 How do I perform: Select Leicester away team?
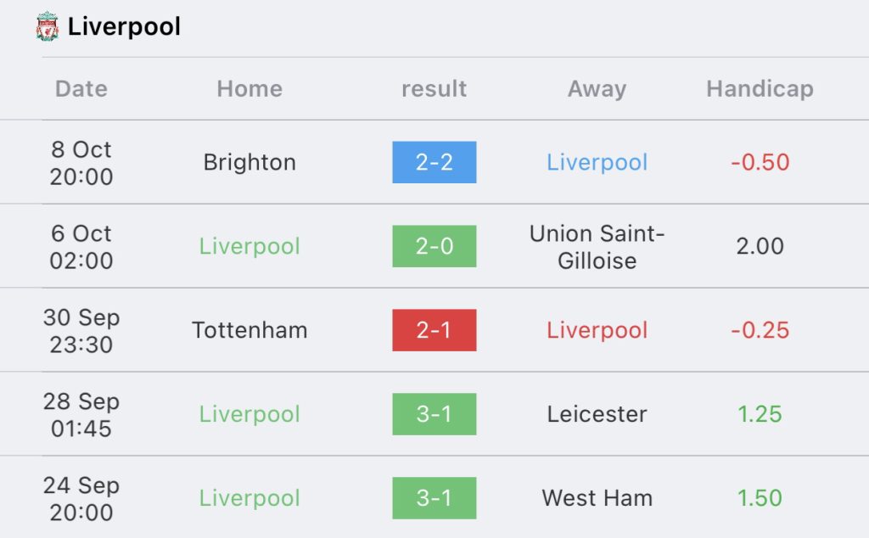(x=597, y=414)
